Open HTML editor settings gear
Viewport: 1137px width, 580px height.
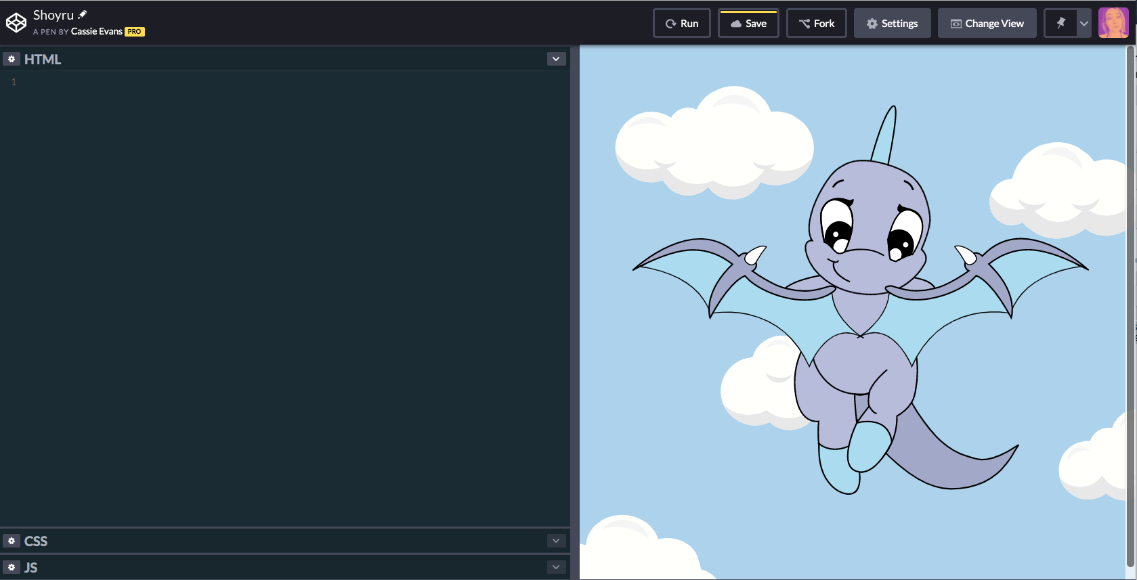click(x=12, y=59)
